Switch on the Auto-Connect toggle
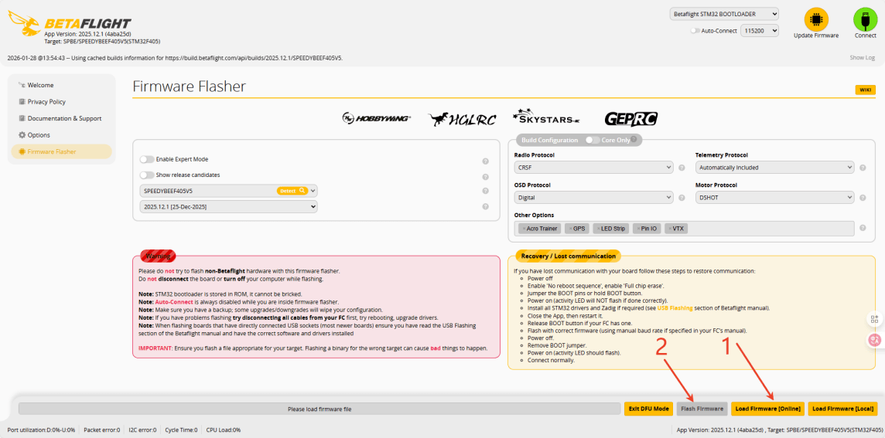The height and width of the screenshot is (438, 885). [694, 31]
